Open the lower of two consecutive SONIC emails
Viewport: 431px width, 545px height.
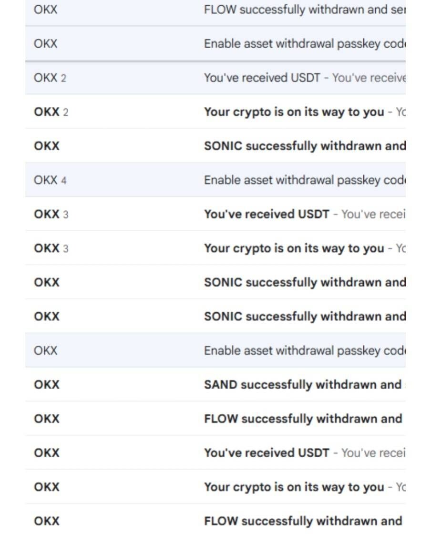click(304, 317)
